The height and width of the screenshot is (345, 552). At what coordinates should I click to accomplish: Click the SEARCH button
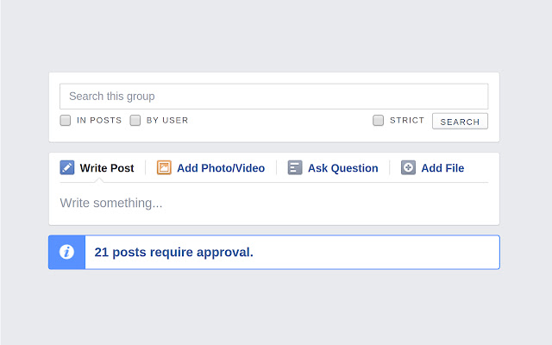[x=460, y=122]
